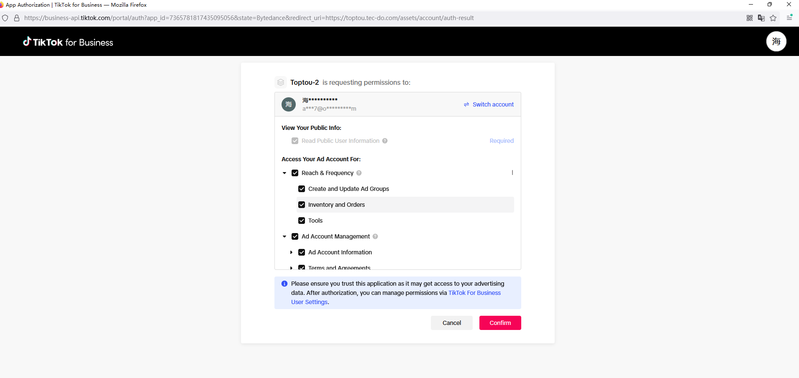799x378 pixels.
Task: Click the Access Your Ad Account For heading
Action: tap(321, 159)
